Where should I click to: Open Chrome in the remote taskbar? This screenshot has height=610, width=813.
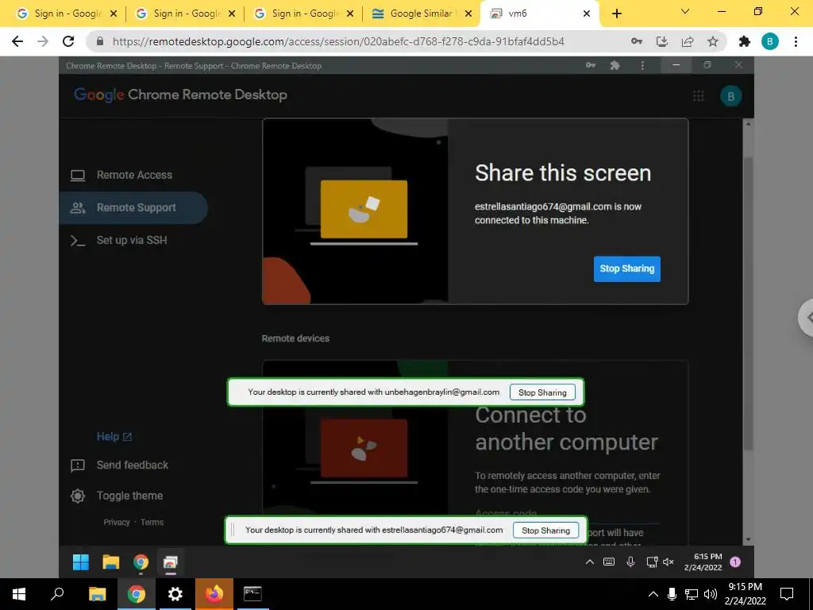coord(141,562)
